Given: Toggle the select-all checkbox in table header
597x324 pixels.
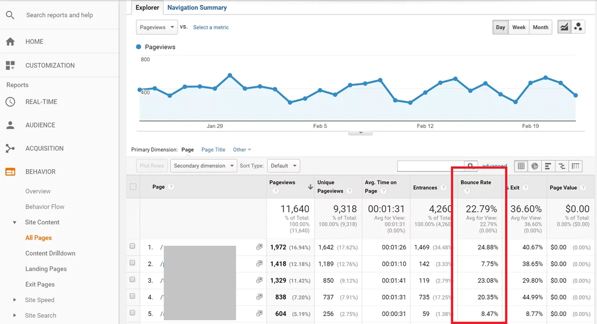Looking at the screenshot, I should point(133,187).
